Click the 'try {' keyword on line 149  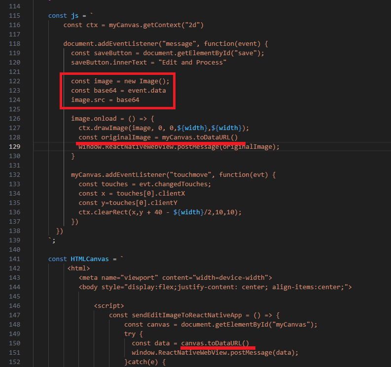coord(134,334)
